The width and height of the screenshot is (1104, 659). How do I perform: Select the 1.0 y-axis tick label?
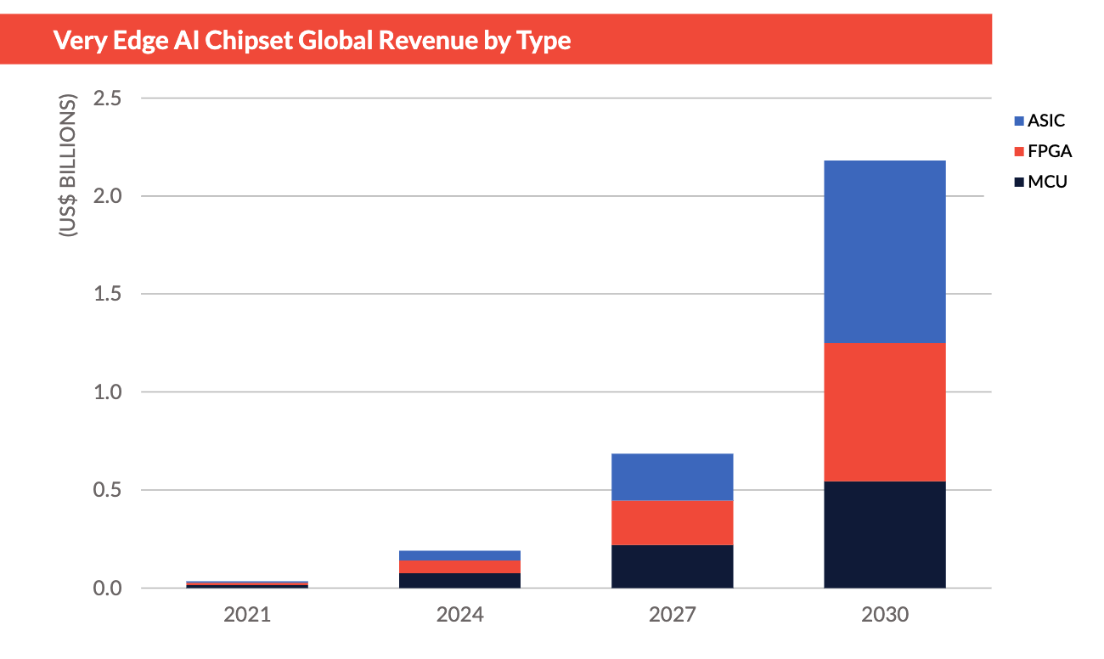point(107,392)
